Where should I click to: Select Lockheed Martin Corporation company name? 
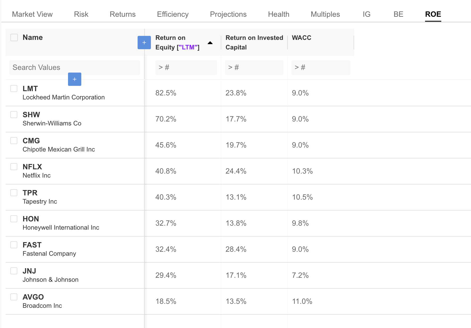click(64, 97)
